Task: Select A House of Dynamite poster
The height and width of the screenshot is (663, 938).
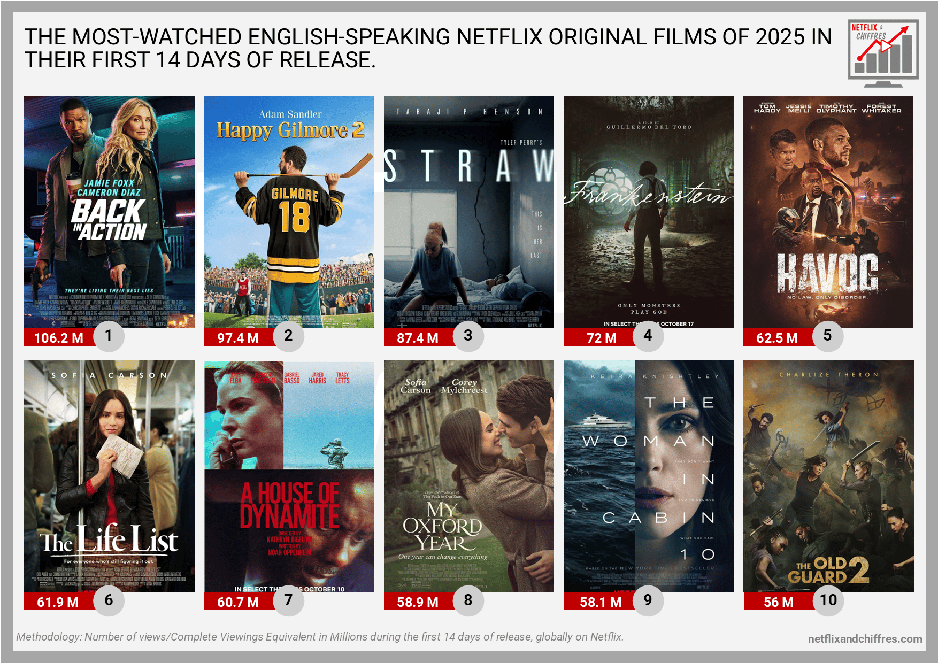Action: coord(289,476)
